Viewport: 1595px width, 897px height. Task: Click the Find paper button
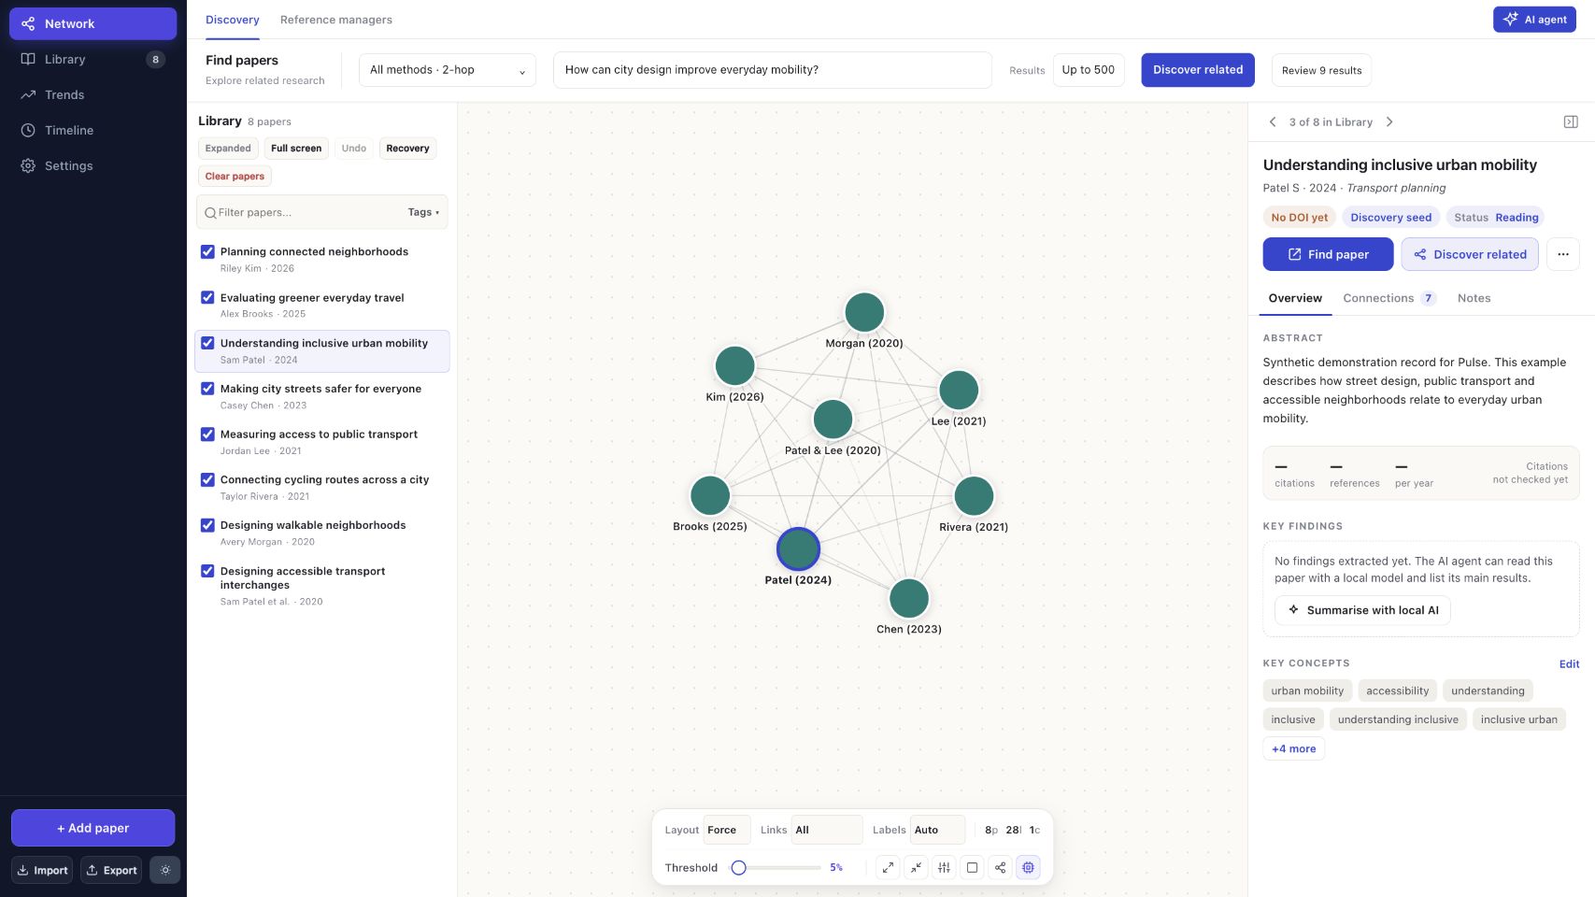[x=1328, y=254]
